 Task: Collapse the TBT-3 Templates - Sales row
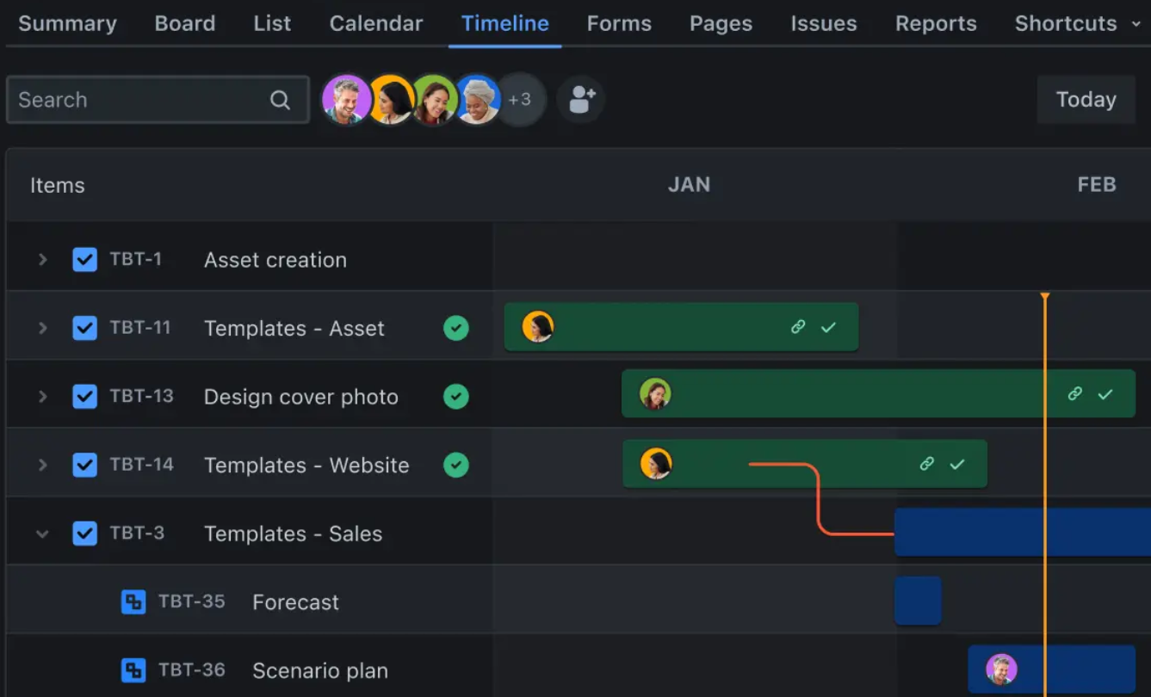click(x=42, y=533)
